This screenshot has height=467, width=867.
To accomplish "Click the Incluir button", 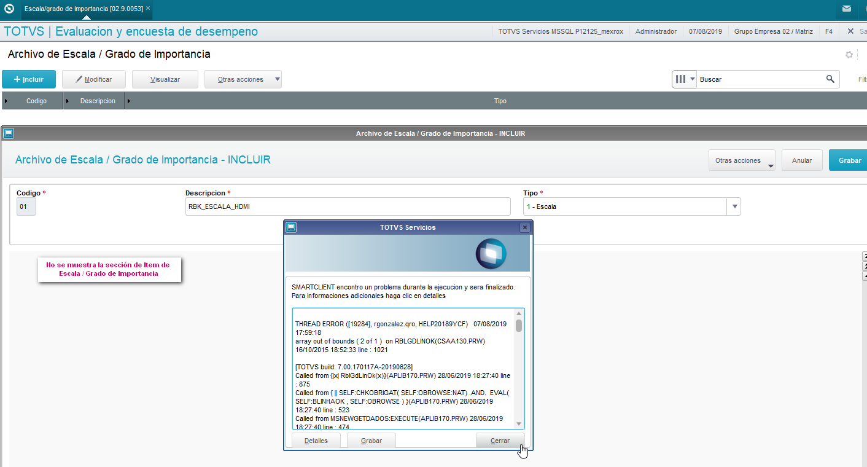I will 29,79.
